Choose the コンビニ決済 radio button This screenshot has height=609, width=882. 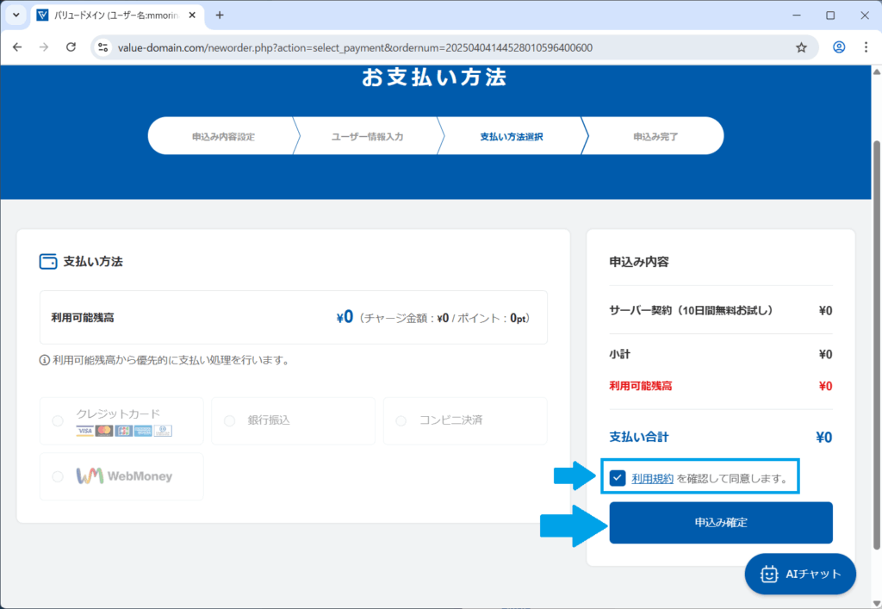(401, 421)
